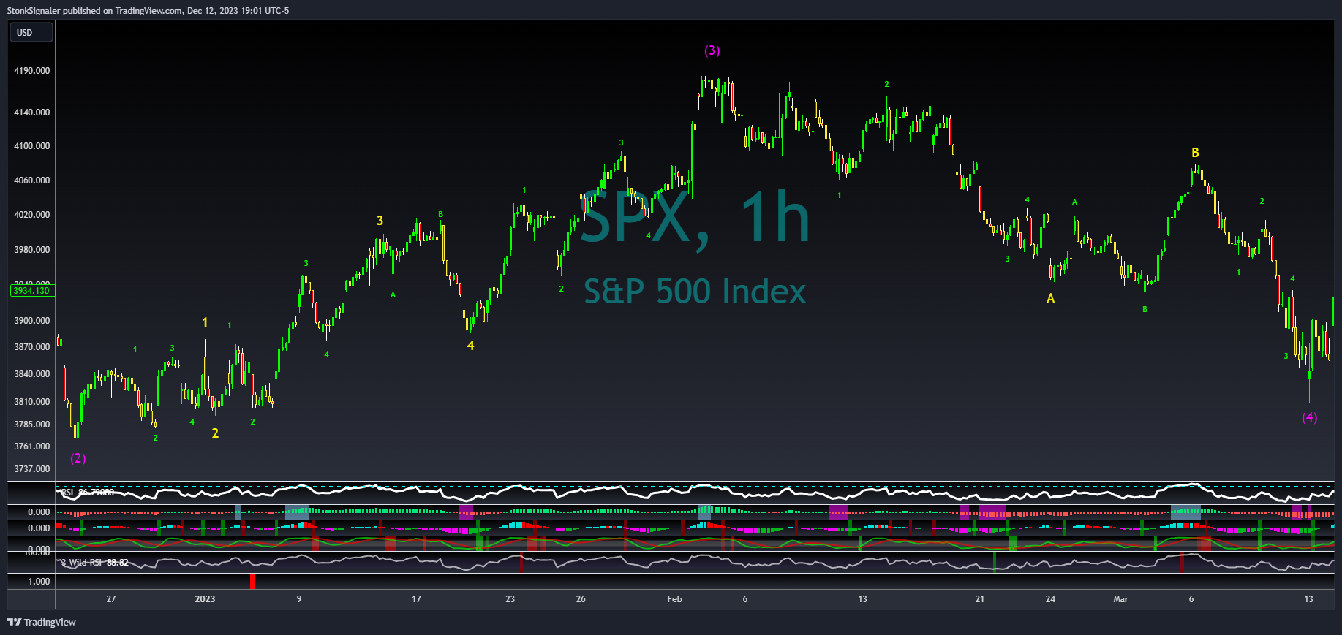The width and height of the screenshot is (1342, 635).
Task: Click the 3840.000 price axis label
Action: coord(32,374)
